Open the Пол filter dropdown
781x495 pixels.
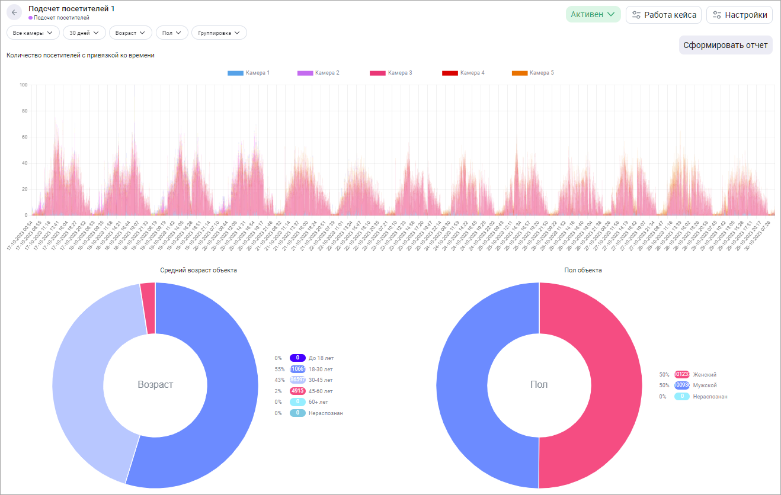(x=172, y=33)
